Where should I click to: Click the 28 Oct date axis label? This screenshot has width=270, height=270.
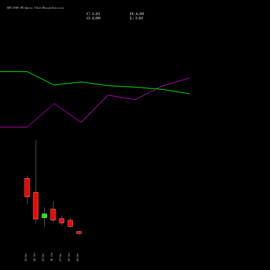(x=69, y=257)
